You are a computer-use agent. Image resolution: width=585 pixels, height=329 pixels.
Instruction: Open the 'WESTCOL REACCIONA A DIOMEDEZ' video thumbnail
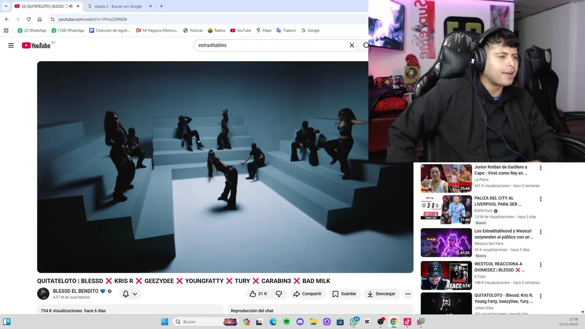coord(446,276)
